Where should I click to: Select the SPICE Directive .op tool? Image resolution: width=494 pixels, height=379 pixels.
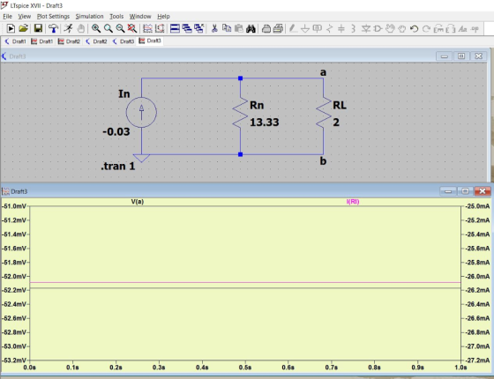coord(475,28)
